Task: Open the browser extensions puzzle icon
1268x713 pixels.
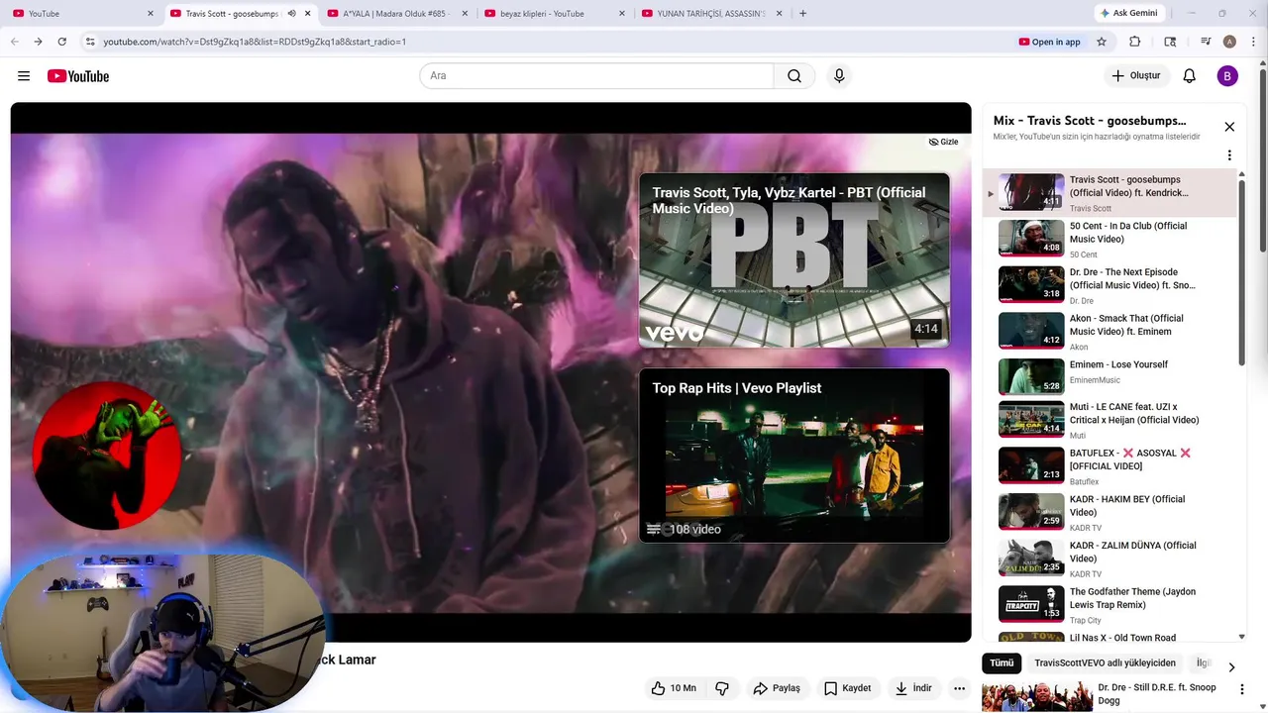Action: 1135,42
